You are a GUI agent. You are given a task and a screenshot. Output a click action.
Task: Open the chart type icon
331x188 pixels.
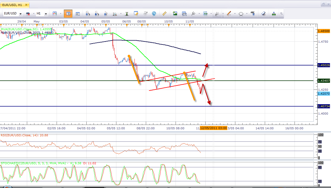pyautogui.click(x=55, y=14)
